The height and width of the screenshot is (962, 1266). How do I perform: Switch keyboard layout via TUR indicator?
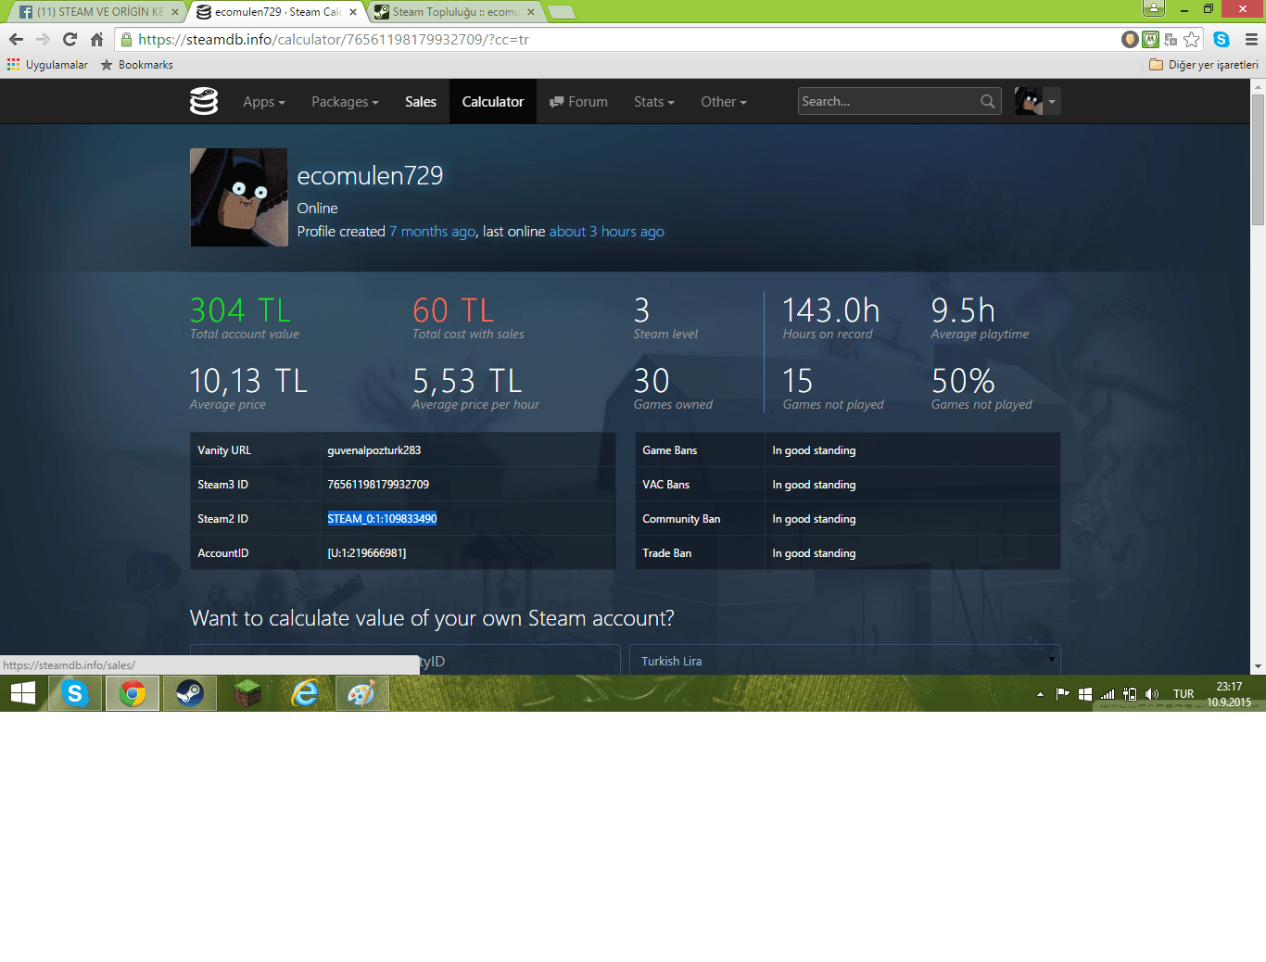click(1184, 692)
